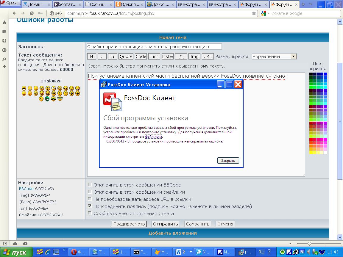This screenshot has width=343, height=257.
Task: Expand the 'Размер шрифта' font size dropdown
Action: click(293, 56)
